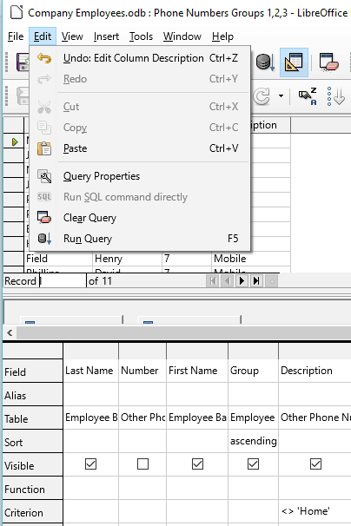Click the current record marker row header

point(13,141)
